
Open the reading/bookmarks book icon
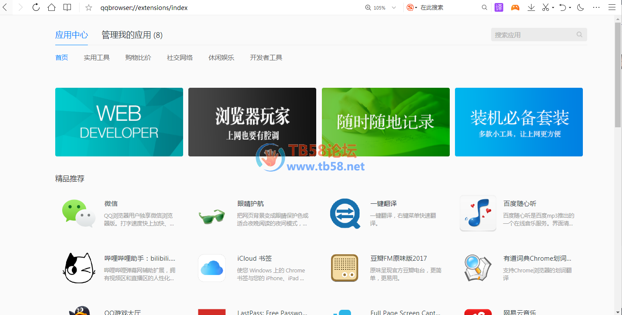67,7
